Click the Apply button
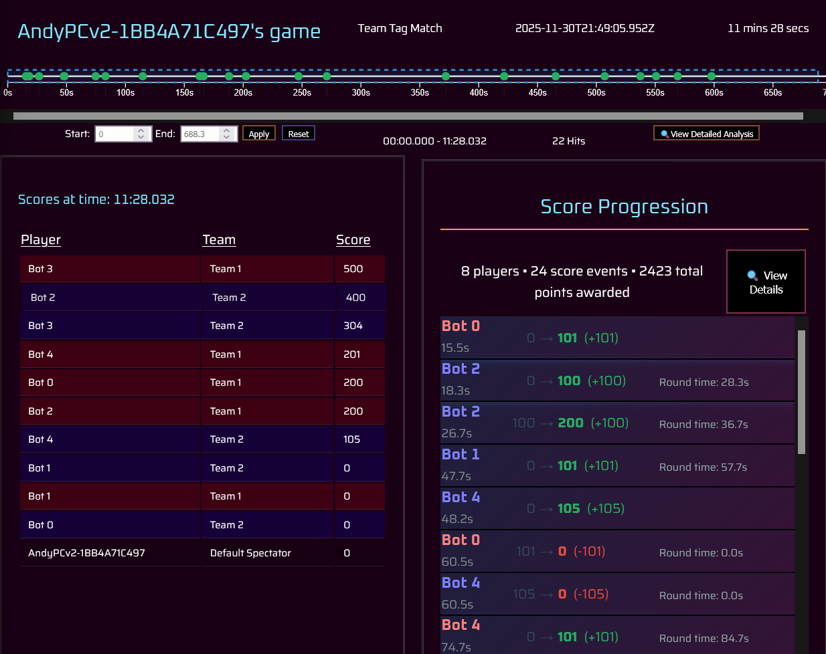826x654 pixels. (x=258, y=133)
